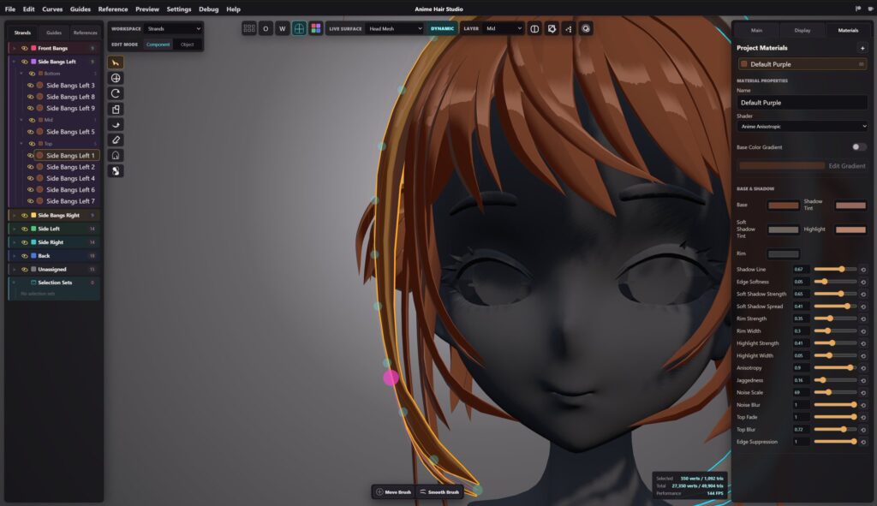
Task: Open the Workspace dropdown
Action: tap(173, 28)
